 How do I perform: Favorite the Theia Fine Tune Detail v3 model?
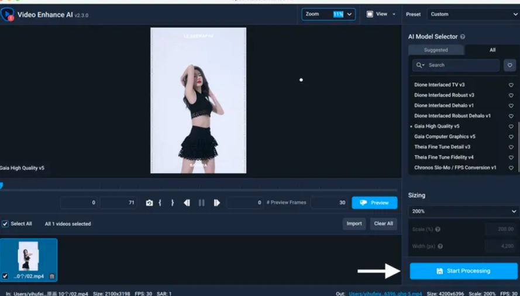tap(511, 147)
